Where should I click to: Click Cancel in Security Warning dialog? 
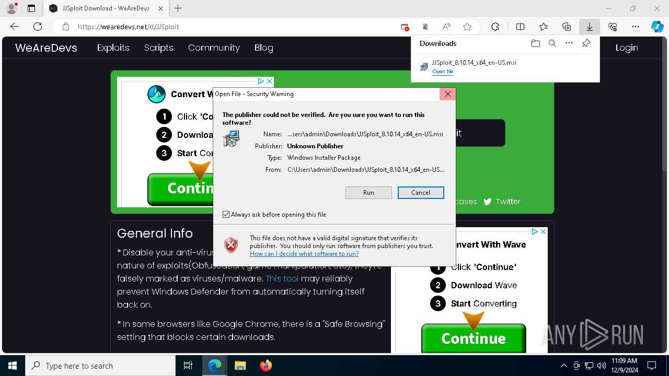click(421, 193)
